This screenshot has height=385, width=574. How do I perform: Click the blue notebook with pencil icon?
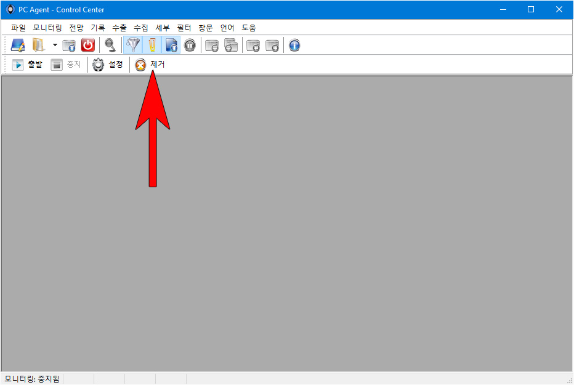coord(18,46)
